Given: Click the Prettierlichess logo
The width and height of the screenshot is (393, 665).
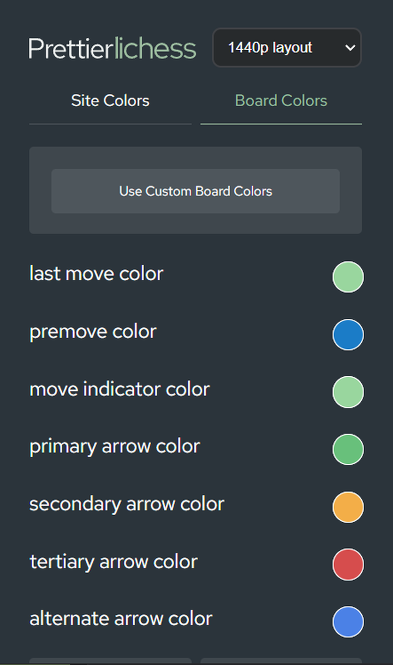Looking at the screenshot, I should (x=112, y=49).
